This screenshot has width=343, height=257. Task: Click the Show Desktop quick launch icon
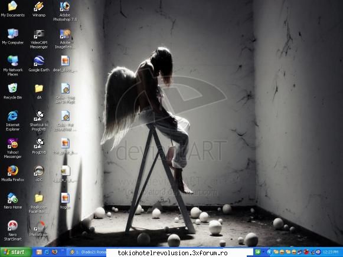[x=39, y=252]
